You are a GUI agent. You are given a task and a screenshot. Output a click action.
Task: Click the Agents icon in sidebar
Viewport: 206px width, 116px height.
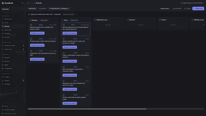tap(3, 61)
